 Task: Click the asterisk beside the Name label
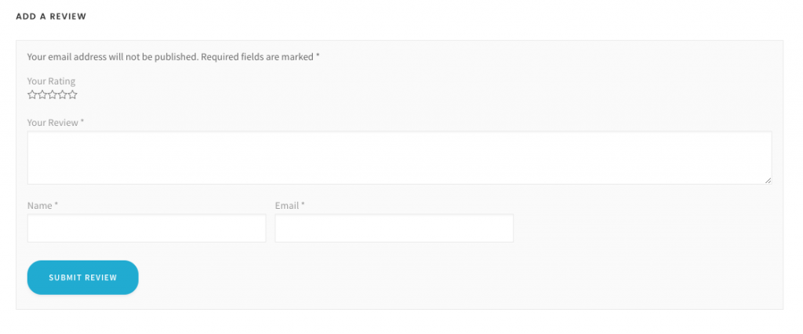56,204
